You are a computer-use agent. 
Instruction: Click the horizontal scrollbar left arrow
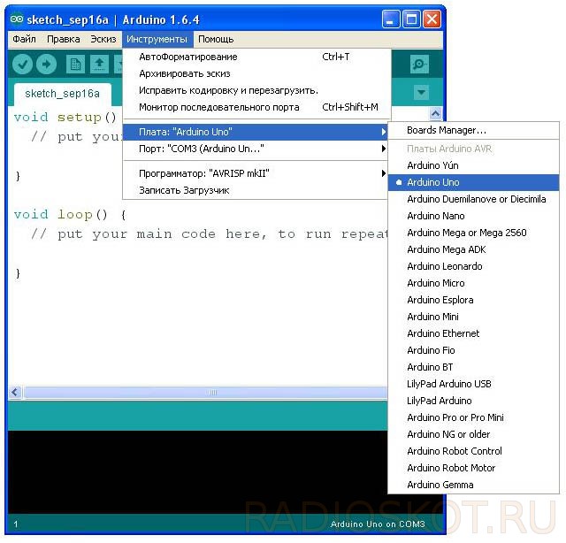pyautogui.click(x=16, y=392)
